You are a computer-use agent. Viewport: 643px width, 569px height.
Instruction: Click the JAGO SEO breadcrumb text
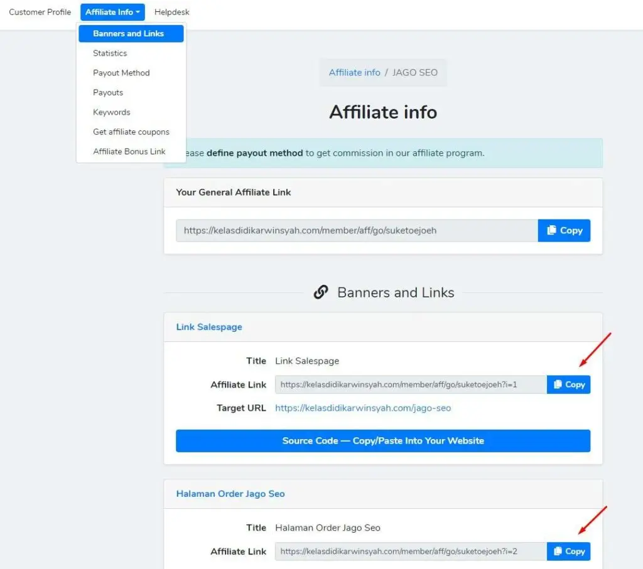tap(415, 73)
